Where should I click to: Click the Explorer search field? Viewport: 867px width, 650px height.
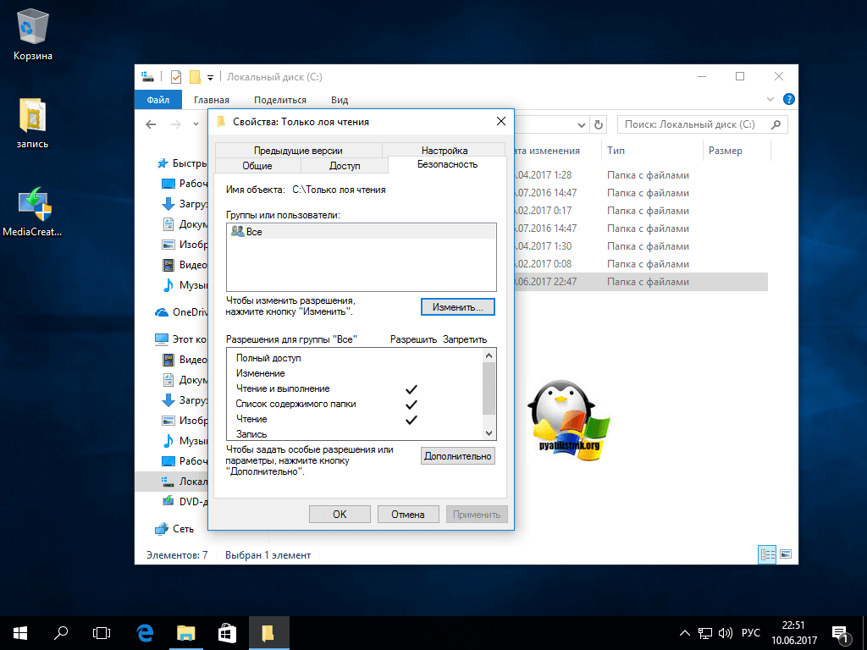(702, 125)
